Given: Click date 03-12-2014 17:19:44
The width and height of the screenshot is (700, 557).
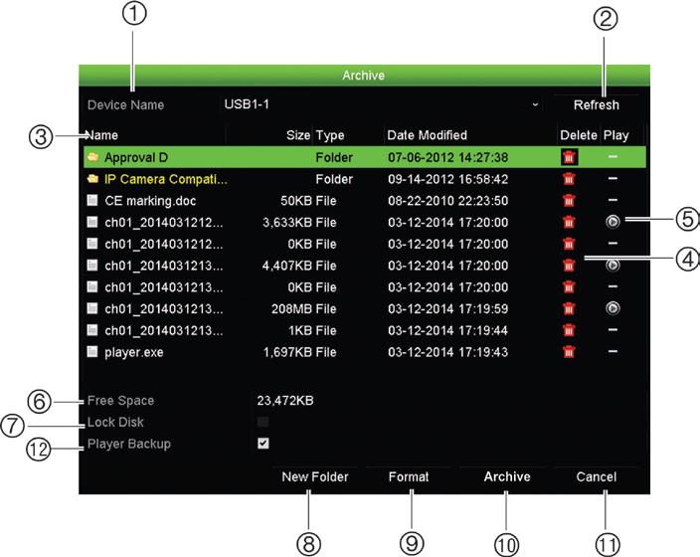Looking at the screenshot, I should coord(447,330).
